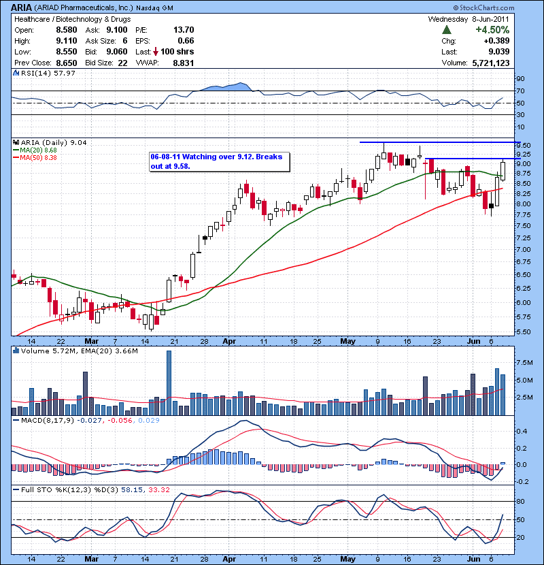
Task: Click the ARIA ticker symbol title
Action: pyautogui.click(x=21, y=7)
